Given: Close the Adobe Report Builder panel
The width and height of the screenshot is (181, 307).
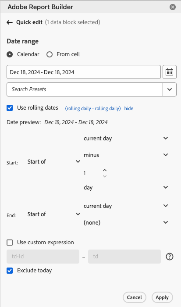Looking at the screenshot, I should pos(173,7).
